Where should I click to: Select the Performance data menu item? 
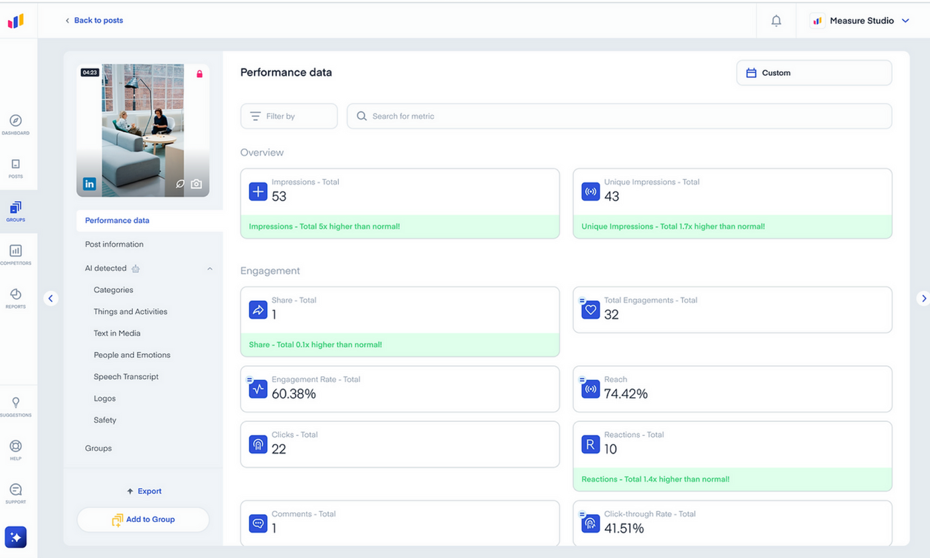[149, 221]
